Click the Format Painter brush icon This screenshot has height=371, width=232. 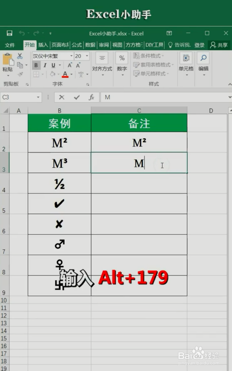[x=20, y=74]
